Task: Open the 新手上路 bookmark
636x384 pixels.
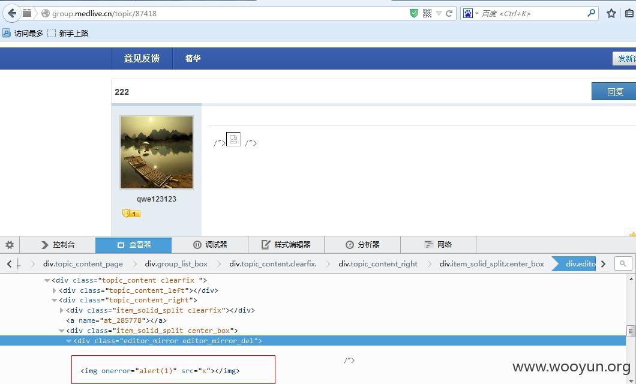Action: pos(68,33)
